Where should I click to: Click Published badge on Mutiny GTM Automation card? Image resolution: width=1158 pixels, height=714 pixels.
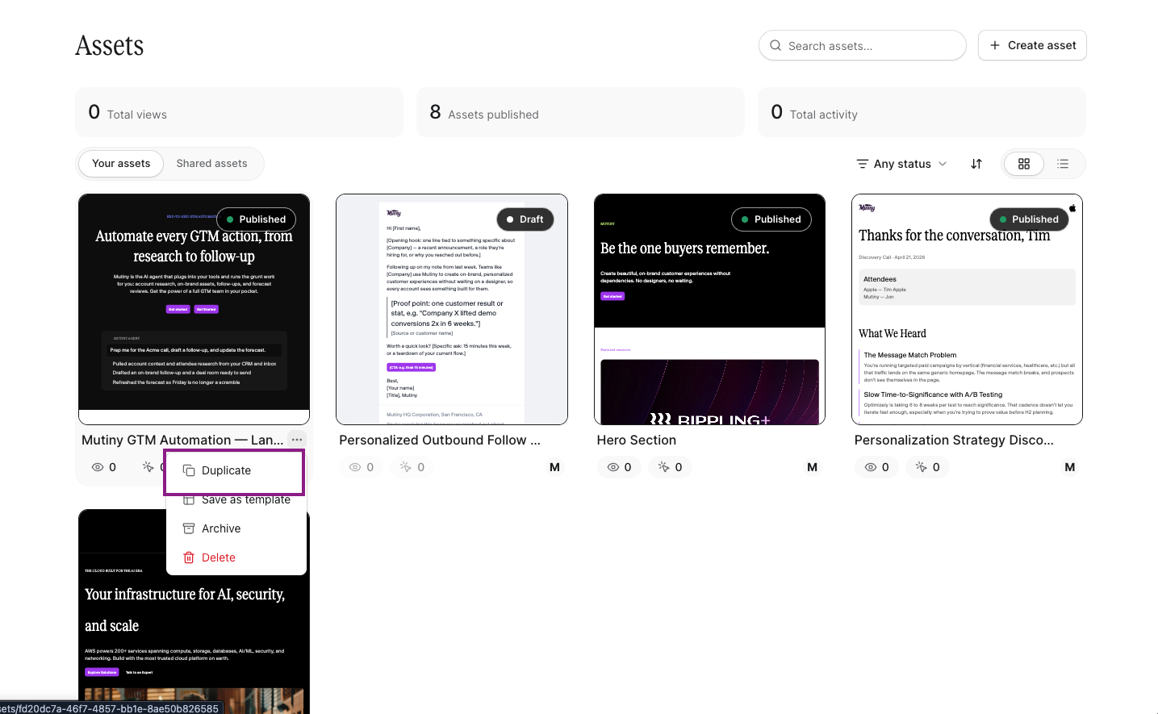tap(257, 219)
